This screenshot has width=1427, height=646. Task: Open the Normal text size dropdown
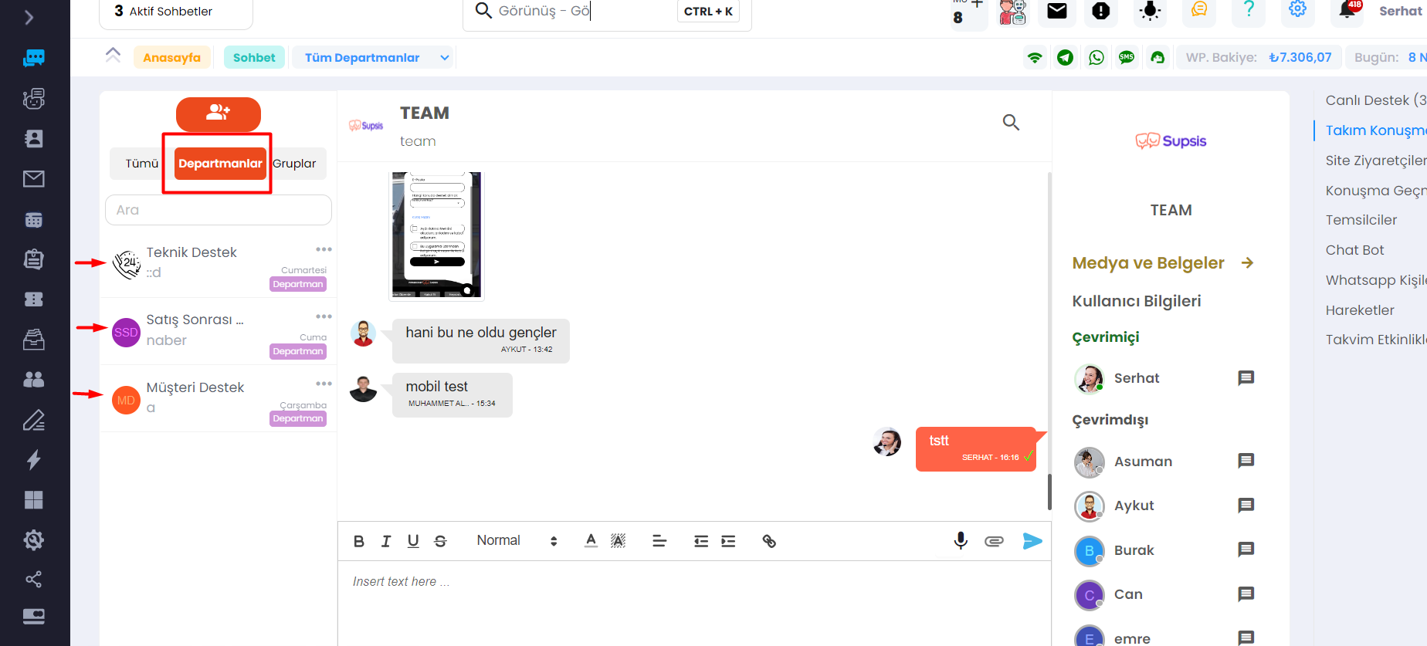516,541
